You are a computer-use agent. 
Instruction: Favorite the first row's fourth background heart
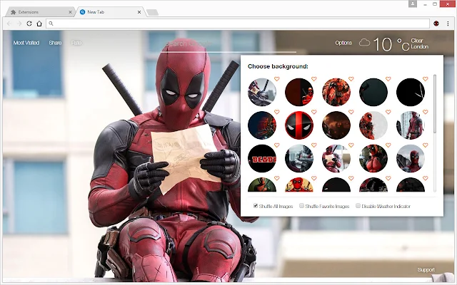pos(388,79)
